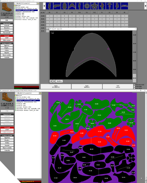Click STOP in the upper window
The height and width of the screenshot is (183, 147).
7,38
